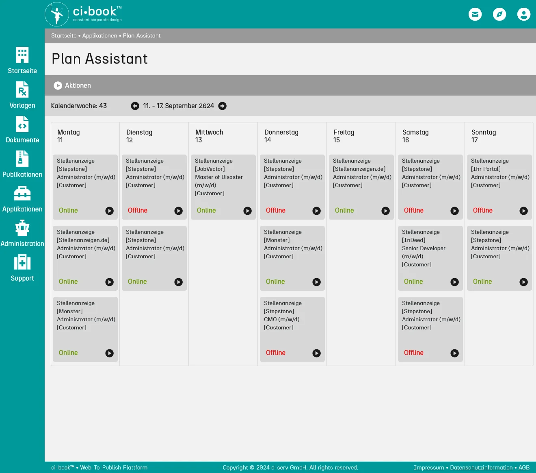
Task: Open Publikationen in sidebar
Action: pyautogui.click(x=22, y=164)
